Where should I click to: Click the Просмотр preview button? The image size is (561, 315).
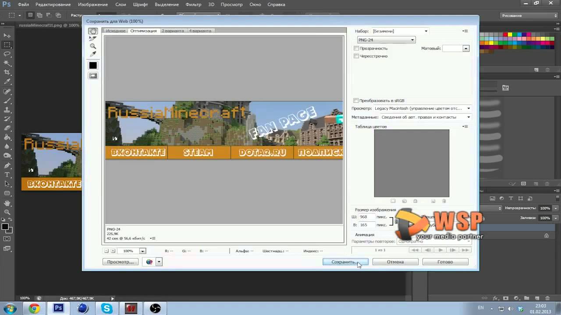click(121, 262)
